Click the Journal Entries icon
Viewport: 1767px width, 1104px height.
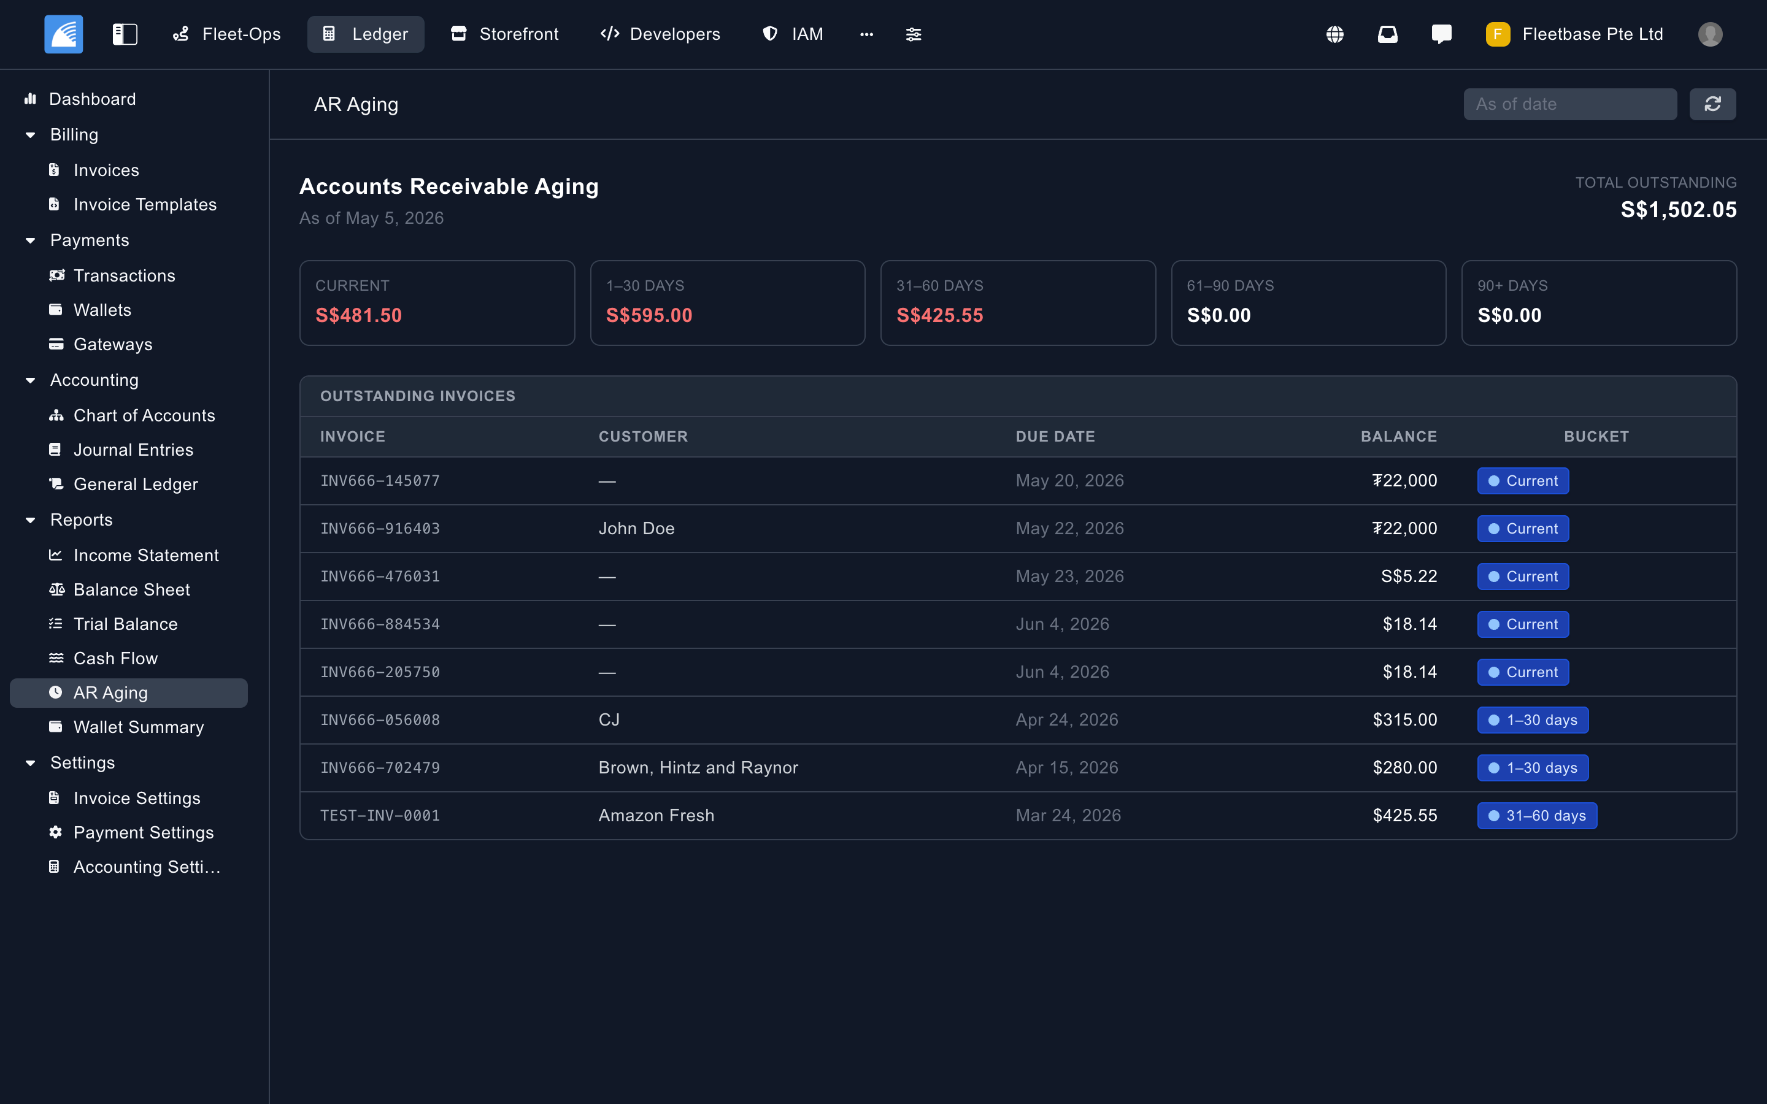click(55, 450)
